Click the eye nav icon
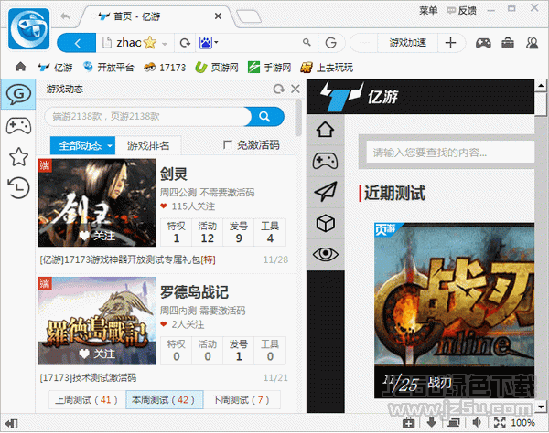 tap(325, 254)
